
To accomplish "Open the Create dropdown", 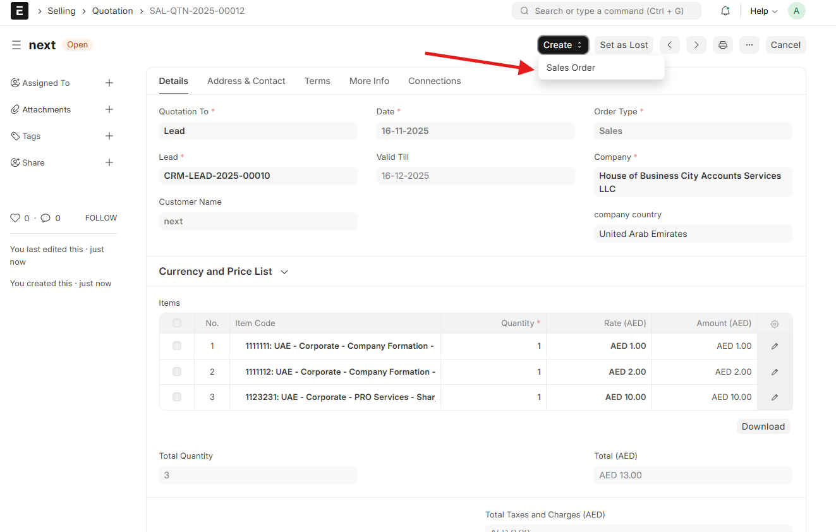I will click(562, 44).
